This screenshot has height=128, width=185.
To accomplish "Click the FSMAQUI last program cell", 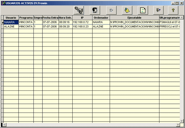I will coord(170,22).
